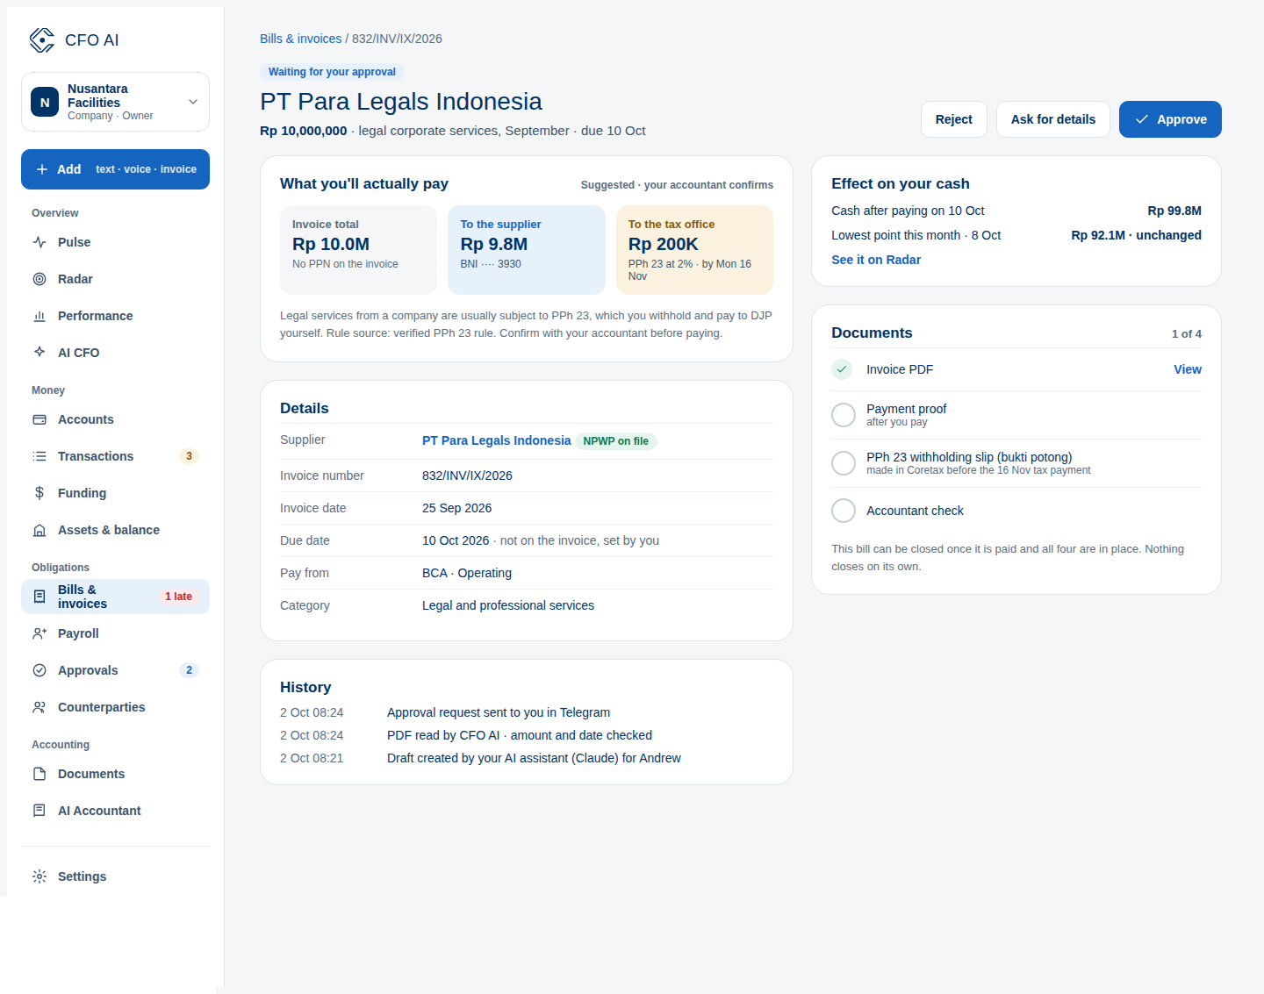Click the NPWP on file badge
1264x994 pixels.
coord(615,441)
